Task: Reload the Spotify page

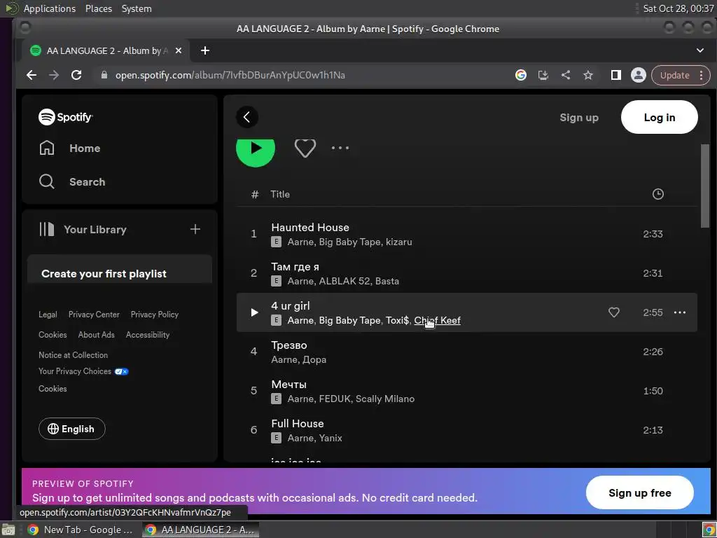Action: click(76, 75)
